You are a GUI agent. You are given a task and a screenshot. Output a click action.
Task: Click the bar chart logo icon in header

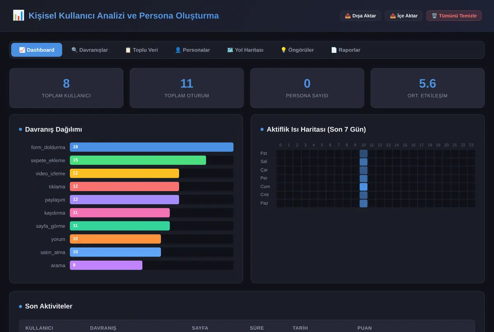(19, 16)
